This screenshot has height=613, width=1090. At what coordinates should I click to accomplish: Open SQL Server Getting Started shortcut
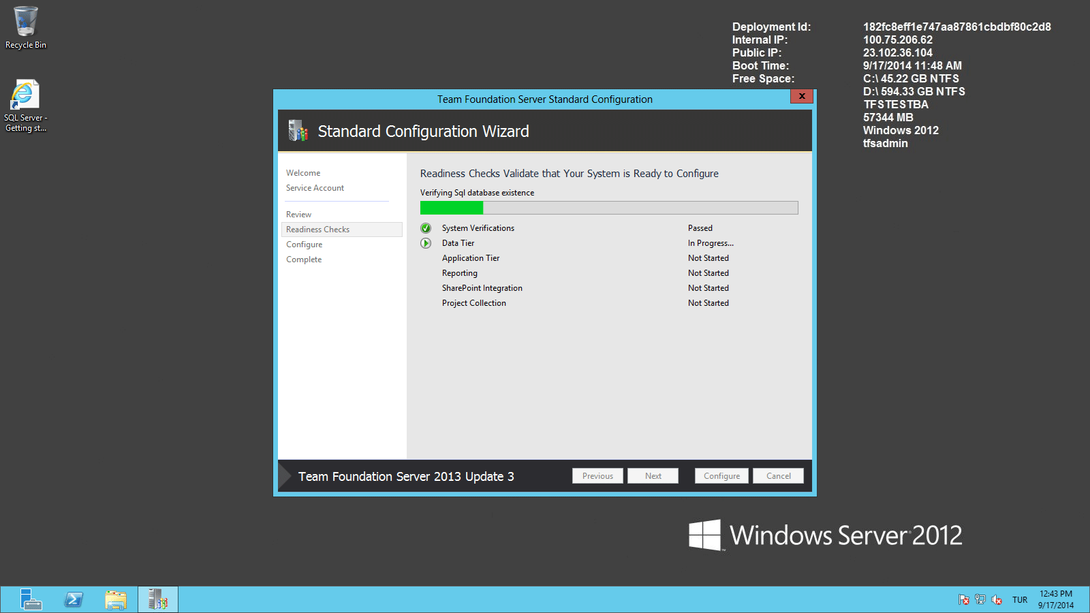click(25, 106)
